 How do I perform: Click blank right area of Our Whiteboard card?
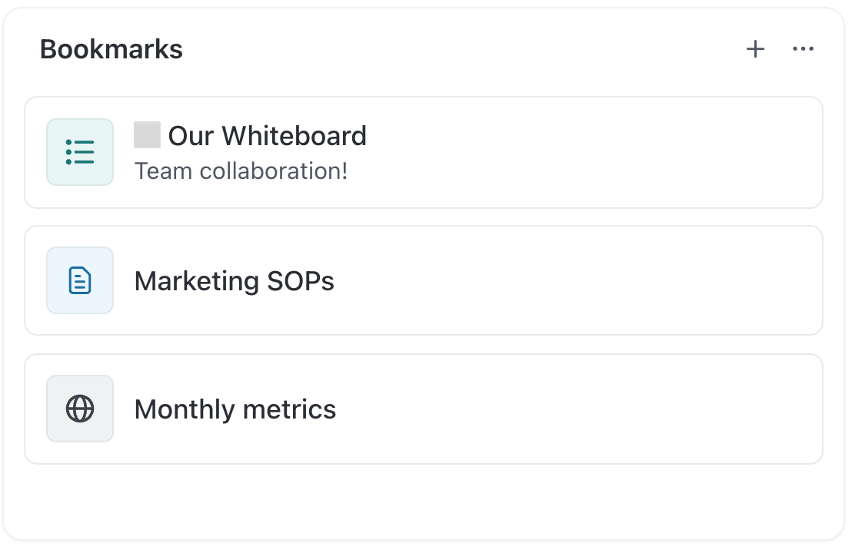pyautogui.click(x=615, y=152)
